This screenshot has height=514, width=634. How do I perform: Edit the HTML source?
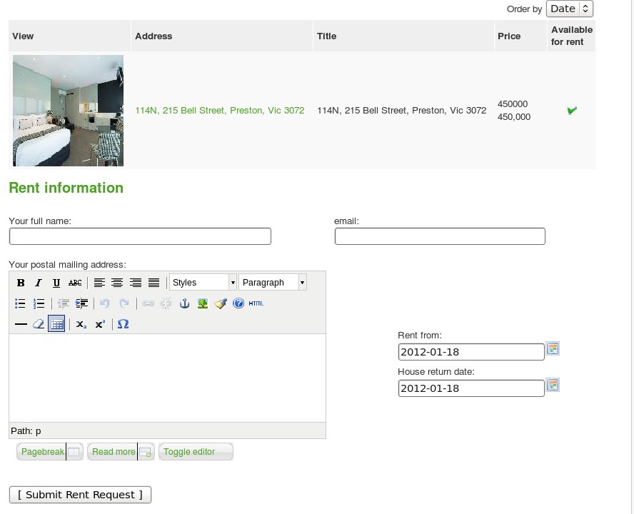click(256, 303)
